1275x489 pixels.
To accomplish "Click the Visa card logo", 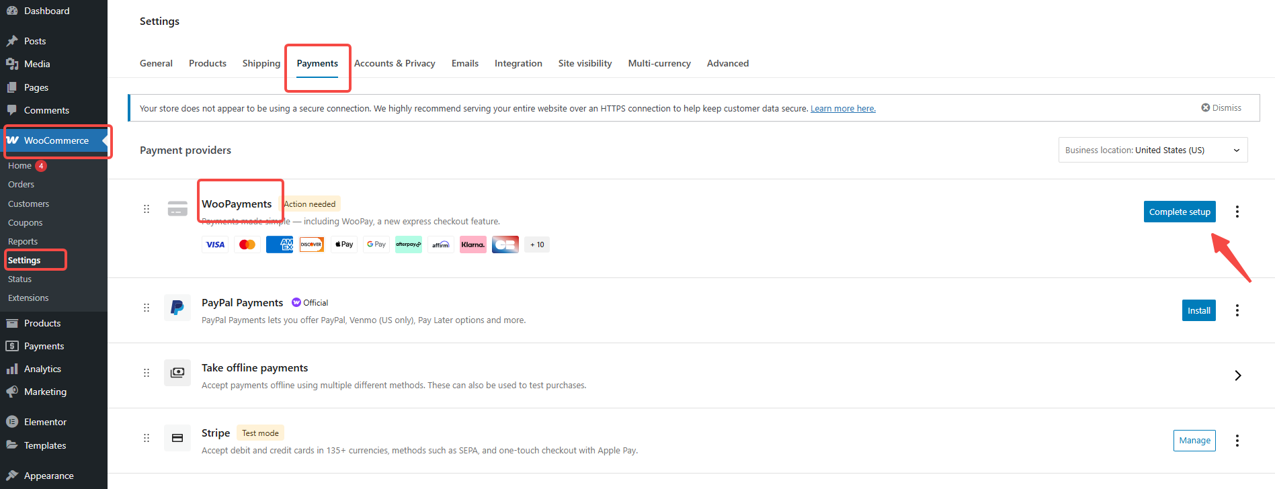I will (215, 244).
